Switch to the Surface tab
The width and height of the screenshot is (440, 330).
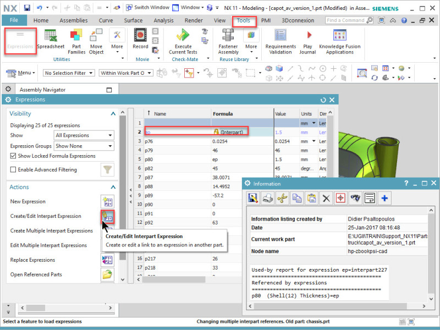click(133, 20)
